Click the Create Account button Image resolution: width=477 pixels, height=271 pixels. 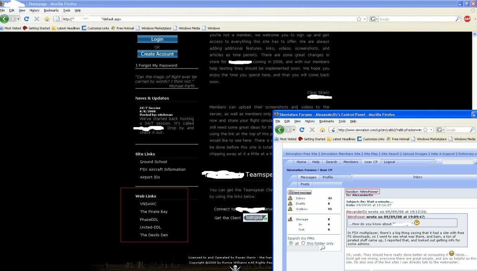click(157, 54)
